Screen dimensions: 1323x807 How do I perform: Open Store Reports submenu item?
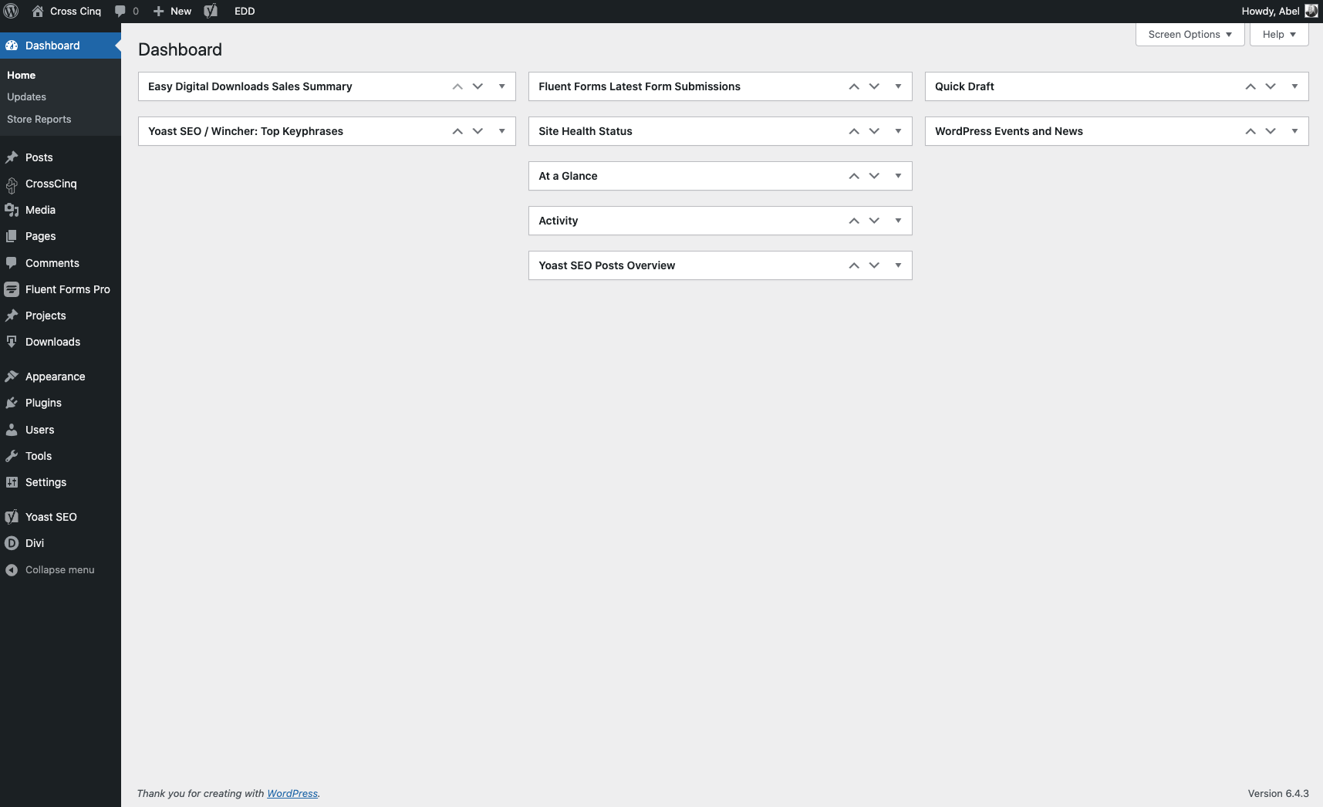point(39,120)
